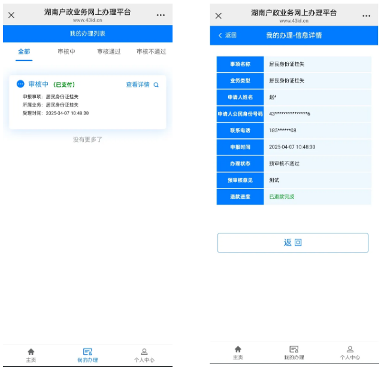
Task: Open 个人中心 from the list page bottom bar
Action: 144,352
